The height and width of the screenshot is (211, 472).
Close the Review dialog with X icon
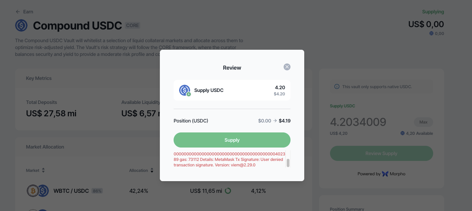point(287,67)
